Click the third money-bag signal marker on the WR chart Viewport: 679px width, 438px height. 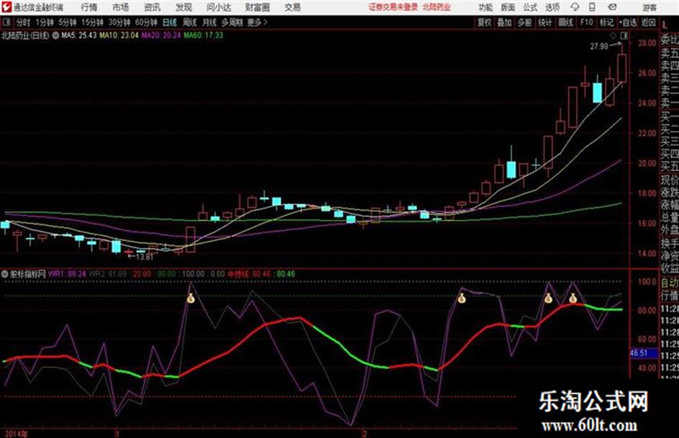click(x=548, y=298)
